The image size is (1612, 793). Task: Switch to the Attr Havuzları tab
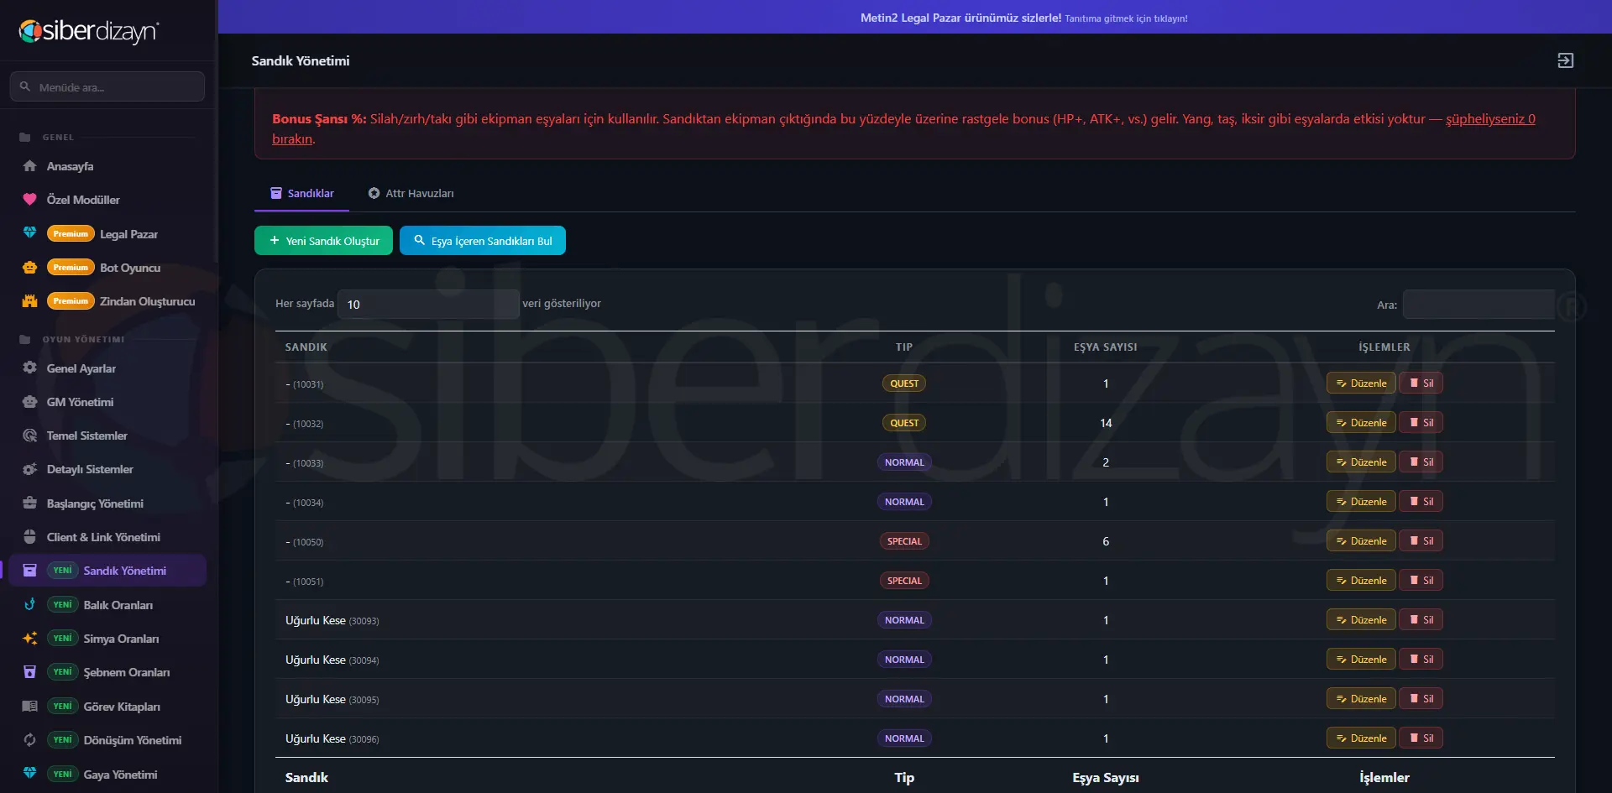click(x=411, y=193)
